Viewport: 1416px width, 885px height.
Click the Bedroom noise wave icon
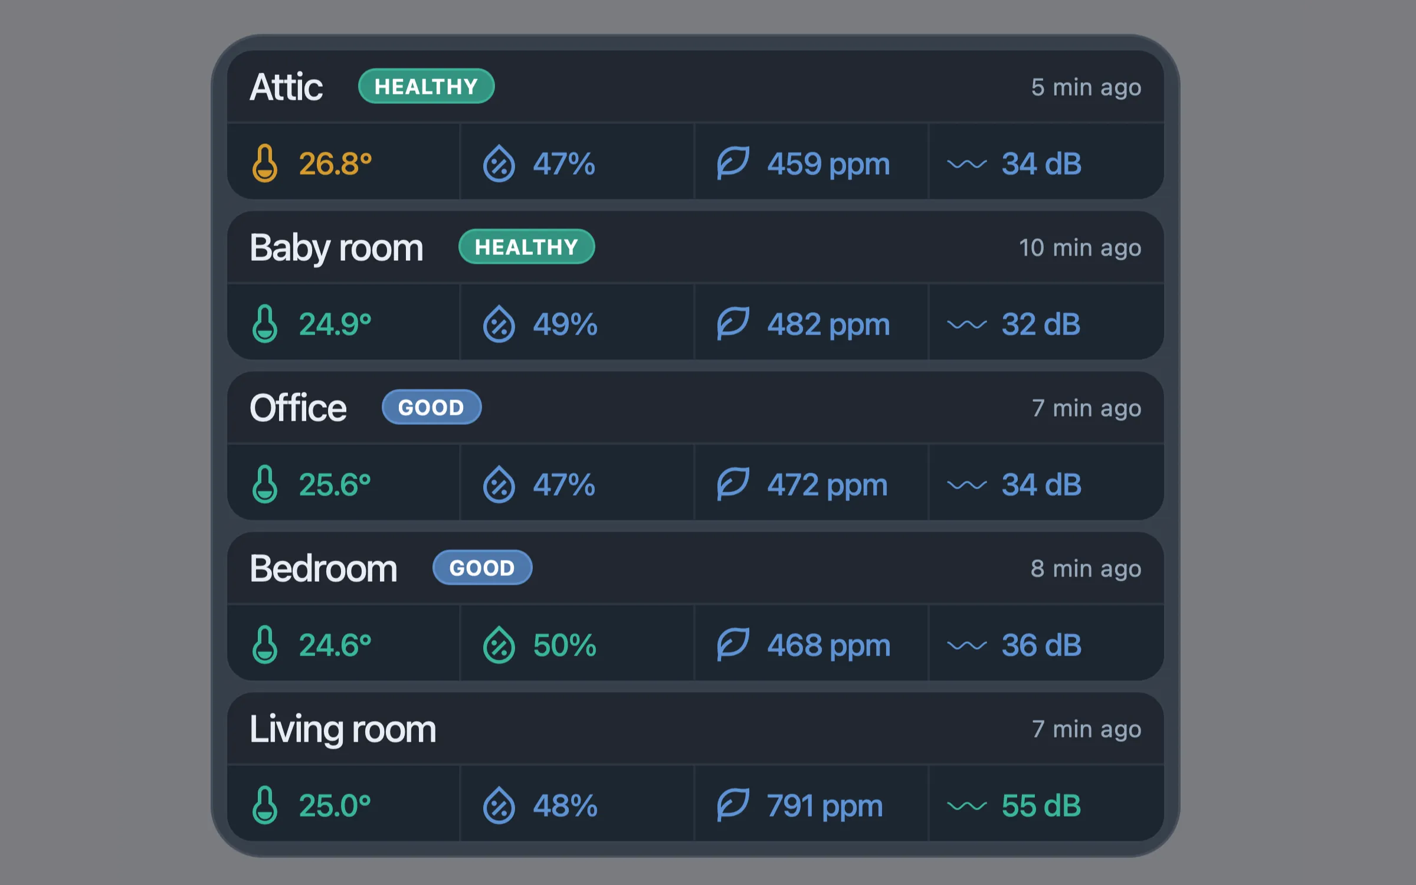(x=966, y=645)
